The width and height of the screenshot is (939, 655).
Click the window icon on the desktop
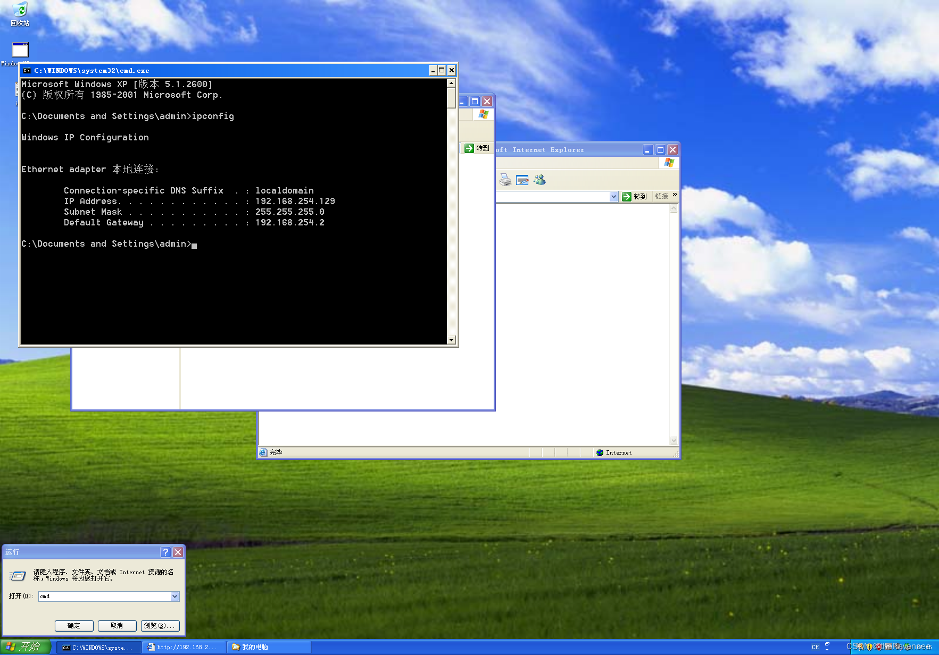(x=20, y=51)
